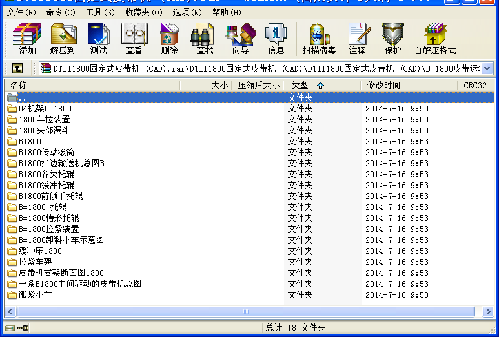The width and height of the screenshot is (499, 337).
Task: Expand the archive path dropdown arrow
Action: pyautogui.click(x=487, y=68)
